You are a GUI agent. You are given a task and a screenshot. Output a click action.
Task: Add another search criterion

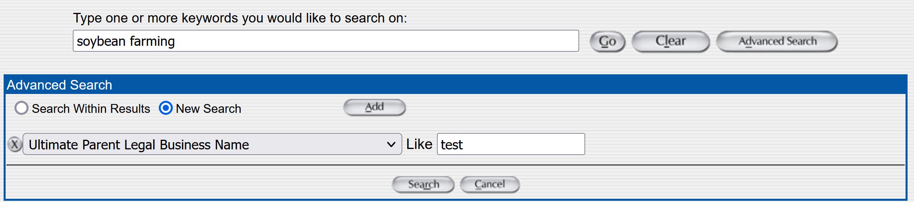[x=374, y=107]
